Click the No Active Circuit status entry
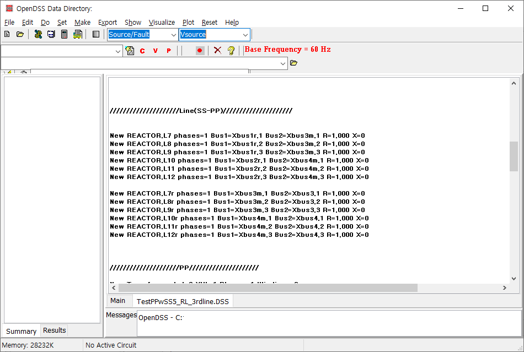The width and height of the screenshot is (524, 352). click(111, 345)
